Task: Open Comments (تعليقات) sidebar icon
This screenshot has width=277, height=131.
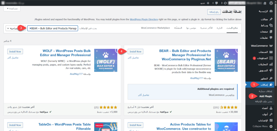Action: click(271, 38)
